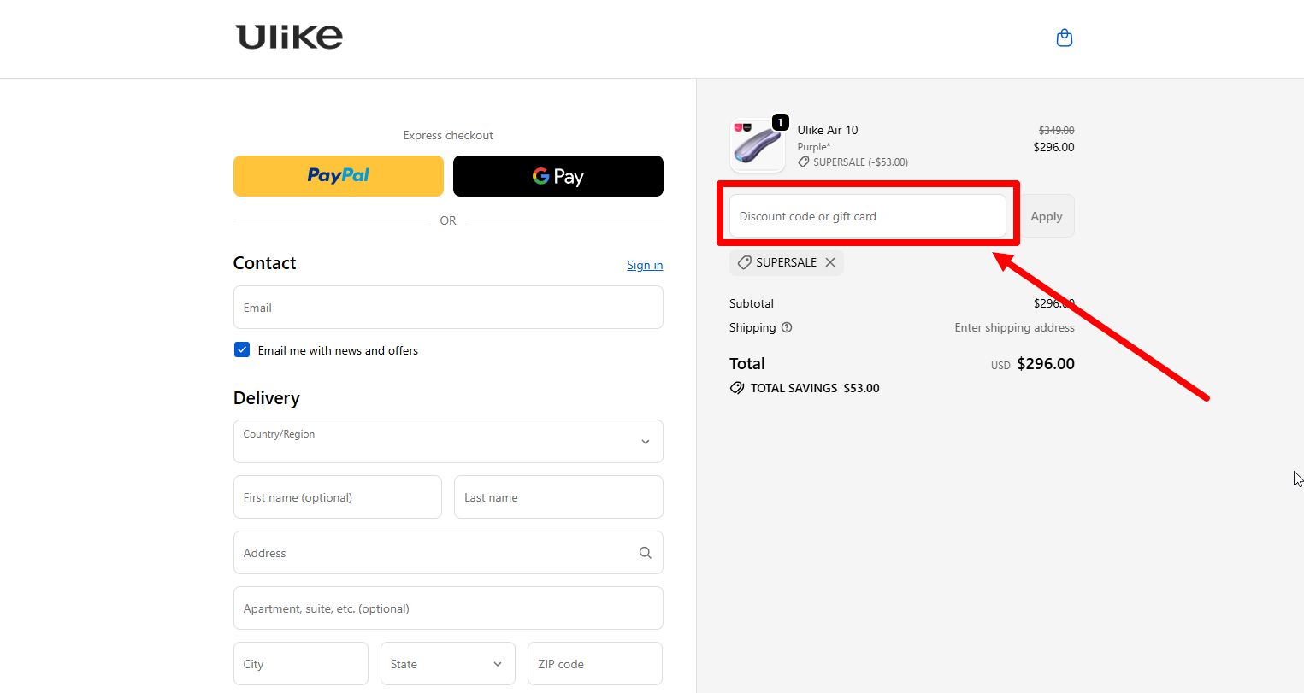
Task: Select the Google Pay payment option
Action: pyautogui.click(x=558, y=176)
